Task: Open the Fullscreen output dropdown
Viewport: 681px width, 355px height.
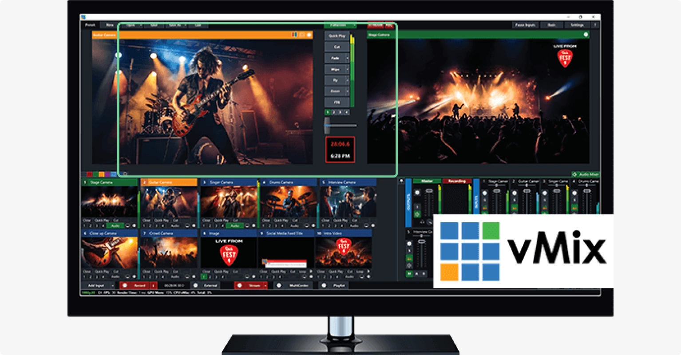Action: click(x=354, y=25)
